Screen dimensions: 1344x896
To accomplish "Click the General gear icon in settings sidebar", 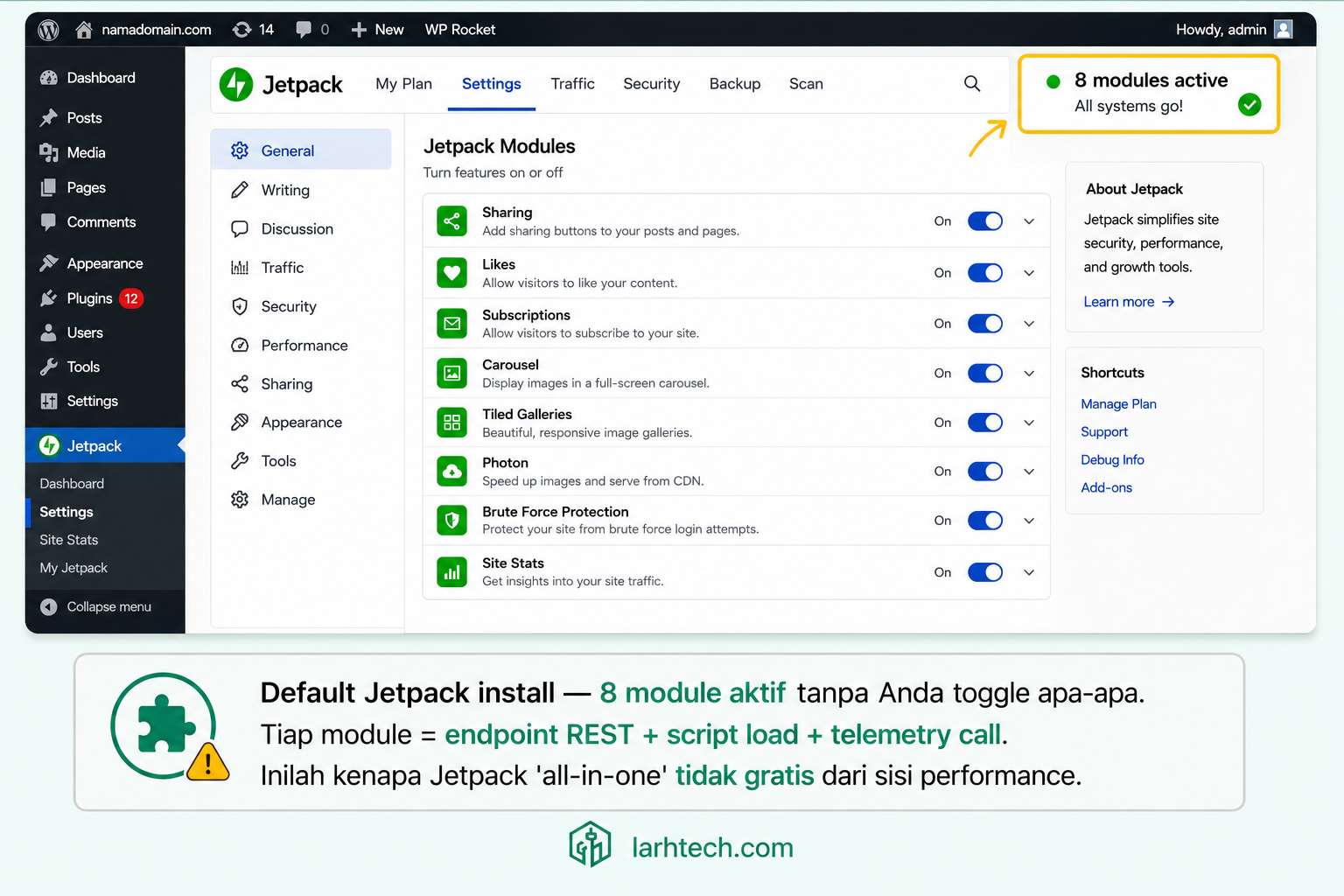I will pos(240,150).
